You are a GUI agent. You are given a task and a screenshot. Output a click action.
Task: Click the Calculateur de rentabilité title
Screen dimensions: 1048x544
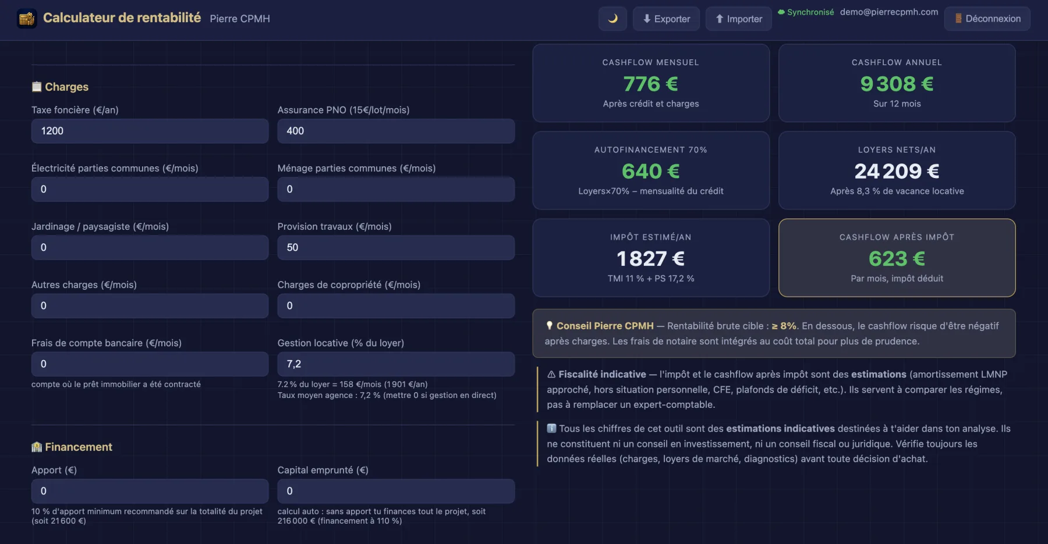pos(122,18)
